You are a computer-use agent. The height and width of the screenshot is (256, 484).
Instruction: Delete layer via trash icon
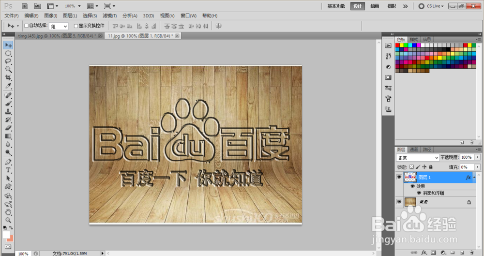tap(471, 253)
